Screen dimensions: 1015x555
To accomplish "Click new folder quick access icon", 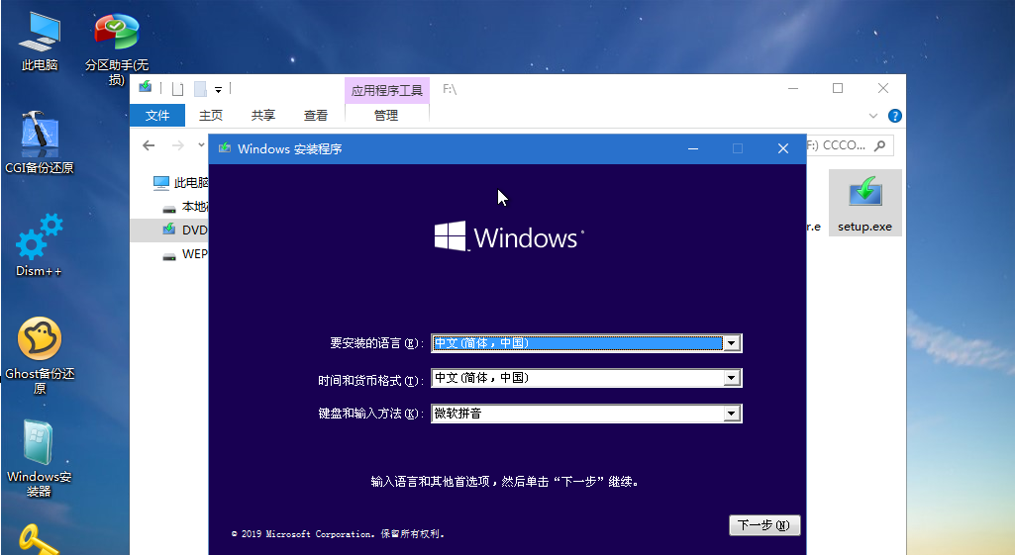I will pyautogui.click(x=201, y=89).
